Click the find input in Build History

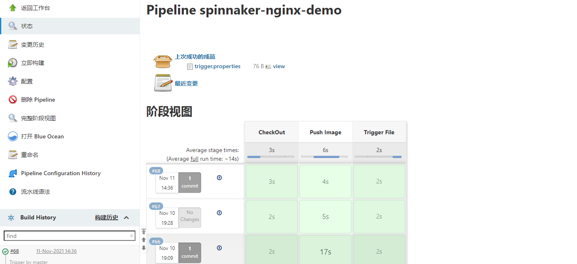click(x=69, y=236)
